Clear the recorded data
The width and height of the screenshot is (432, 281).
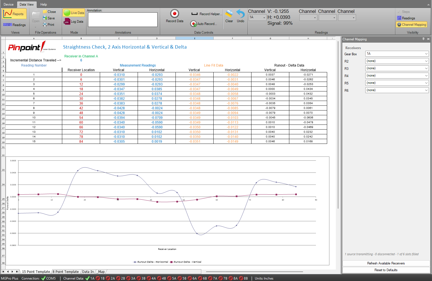click(x=229, y=16)
